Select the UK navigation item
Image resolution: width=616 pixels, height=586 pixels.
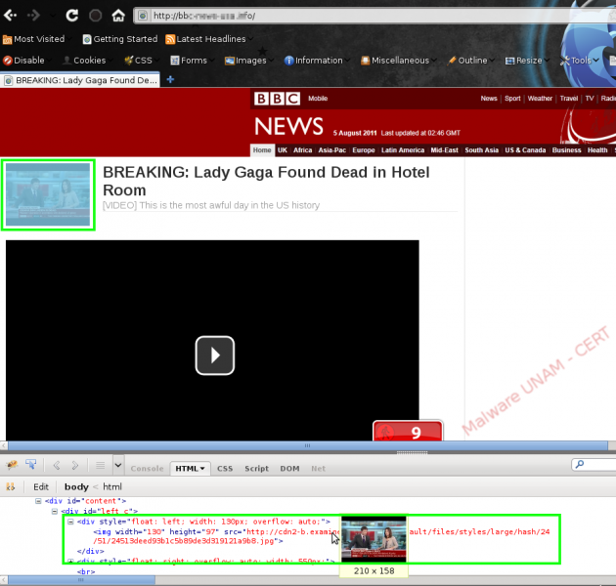(x=282, y=150)
